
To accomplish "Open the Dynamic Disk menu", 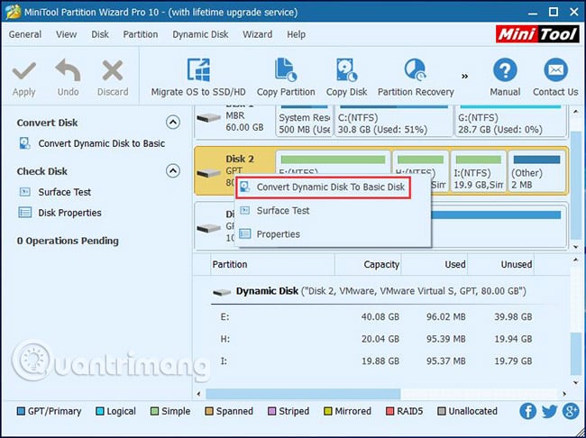I will pos(200,34).
